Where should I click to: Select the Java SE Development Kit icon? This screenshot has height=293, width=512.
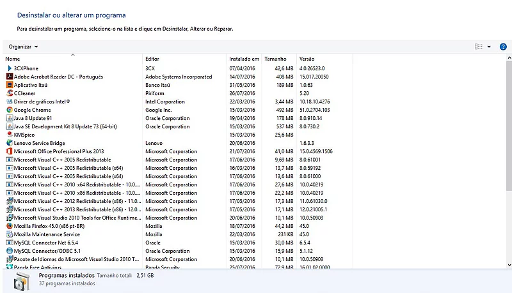(10, 126)
